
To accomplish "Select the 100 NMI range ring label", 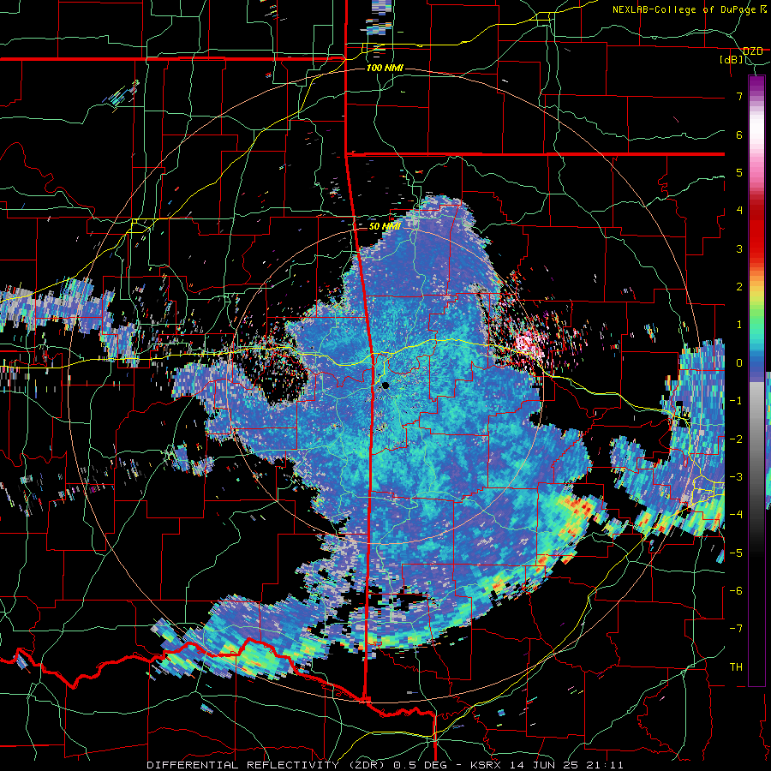I will [x=385, y=68].
